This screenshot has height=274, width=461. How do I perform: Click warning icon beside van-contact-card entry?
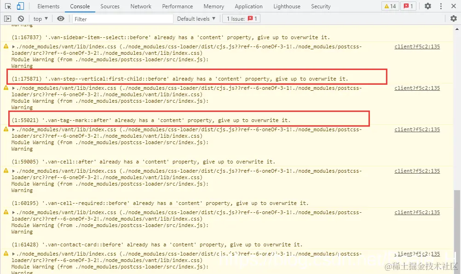6,212
